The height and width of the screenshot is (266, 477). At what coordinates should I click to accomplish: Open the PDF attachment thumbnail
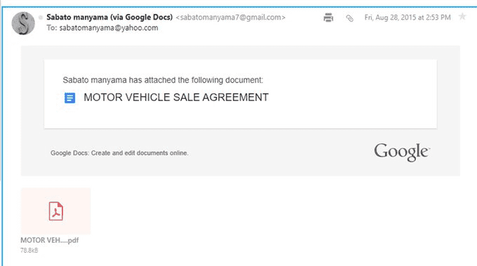[55, 211]
